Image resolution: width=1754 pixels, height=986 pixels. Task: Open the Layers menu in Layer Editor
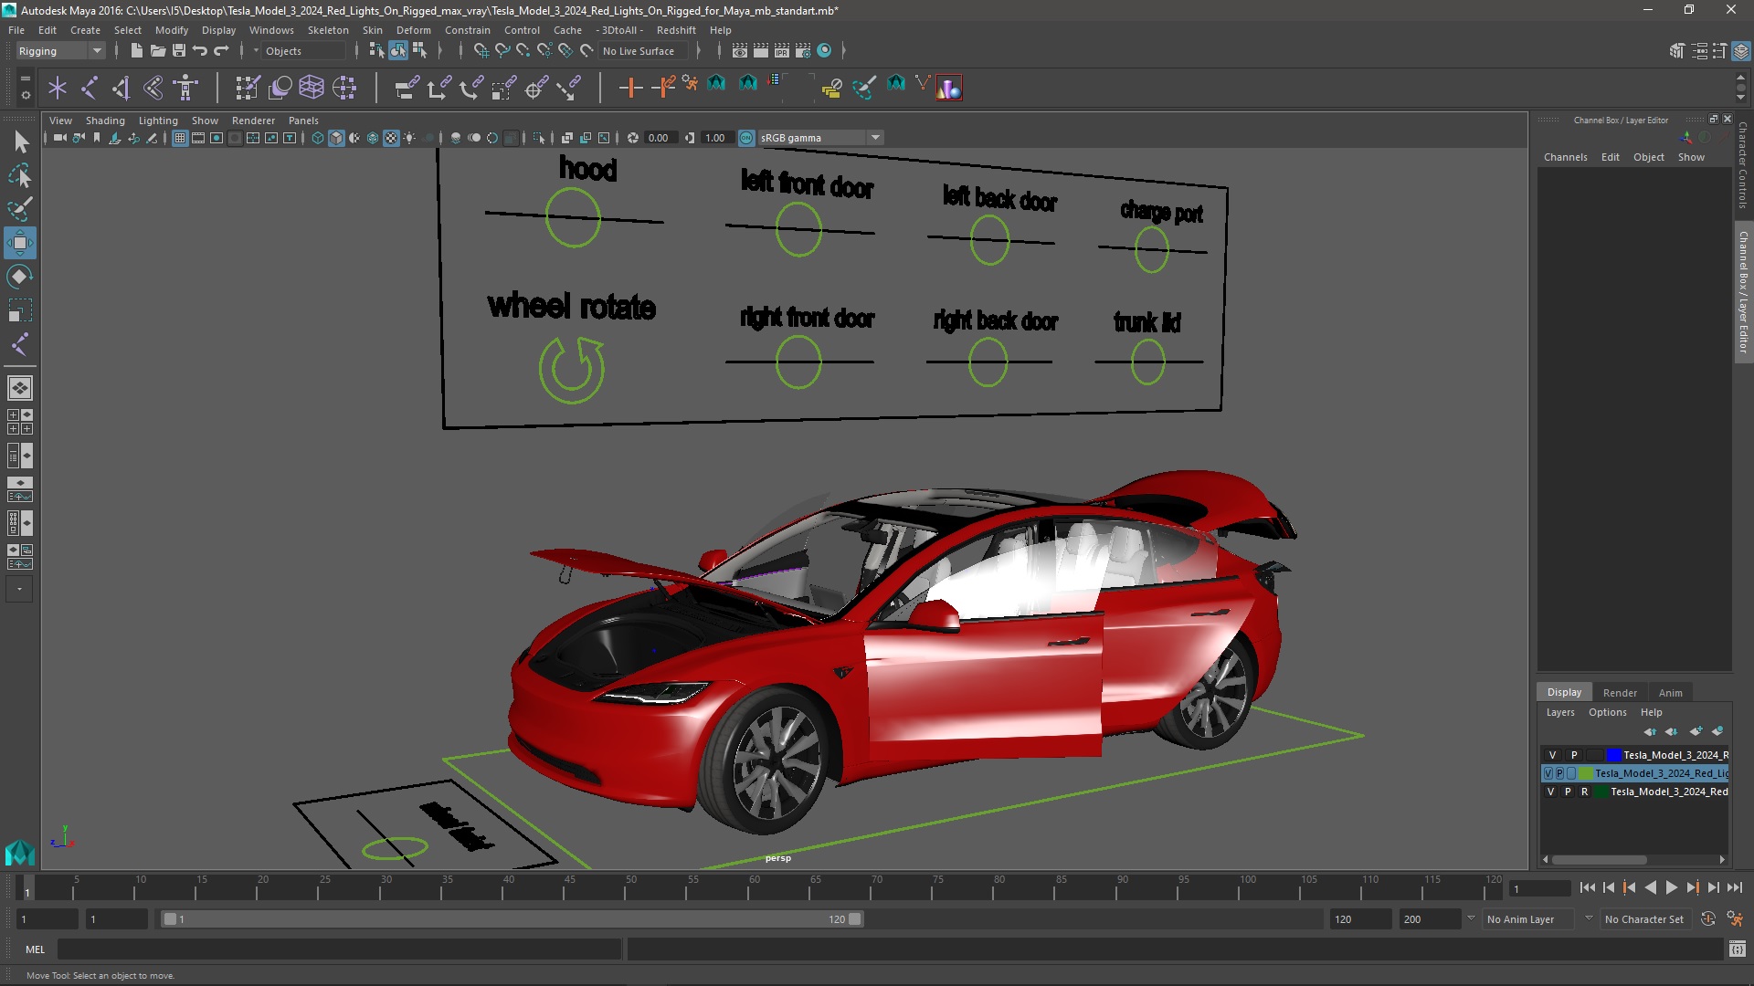pyautogui.click(x=1560, y=712)
